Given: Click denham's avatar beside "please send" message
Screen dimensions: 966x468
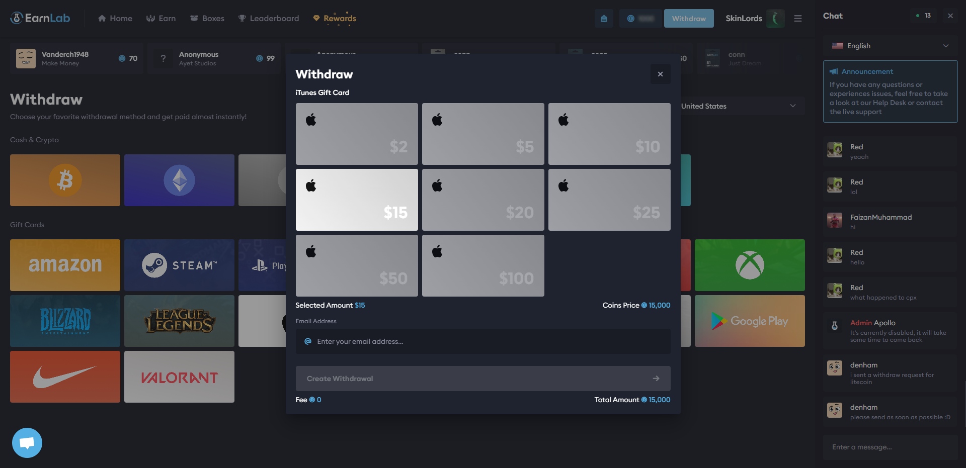Looking at the screenshot, I should 835,410.
